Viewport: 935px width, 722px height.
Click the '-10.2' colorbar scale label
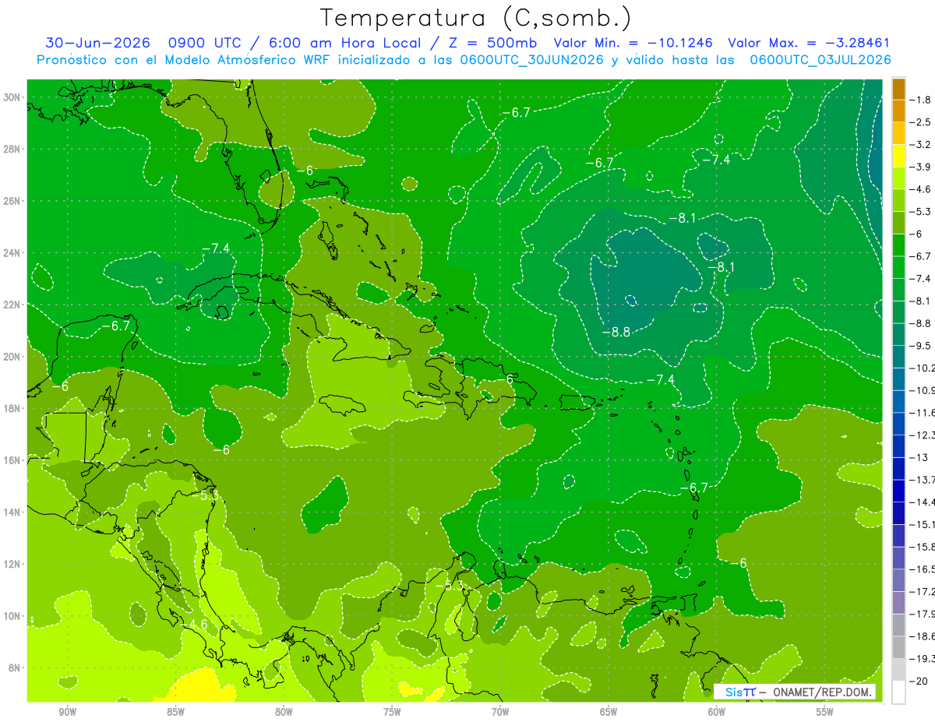923,368
